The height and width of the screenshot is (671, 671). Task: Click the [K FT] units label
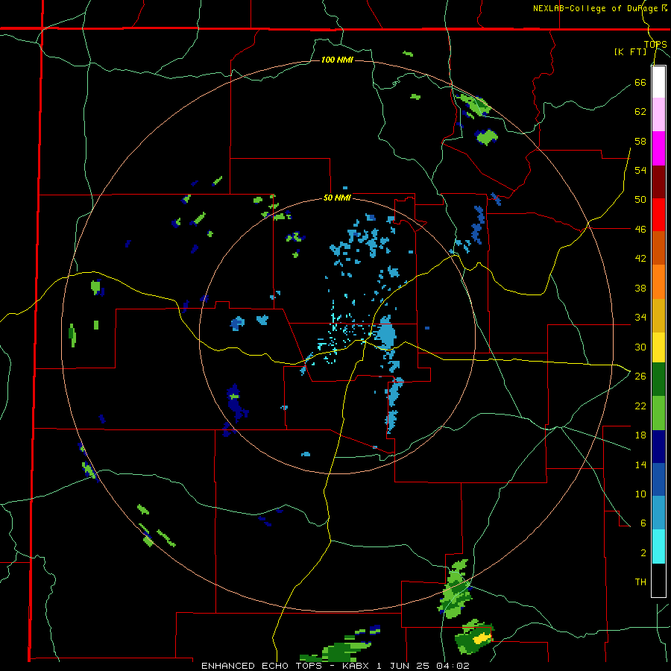point(630,51)
